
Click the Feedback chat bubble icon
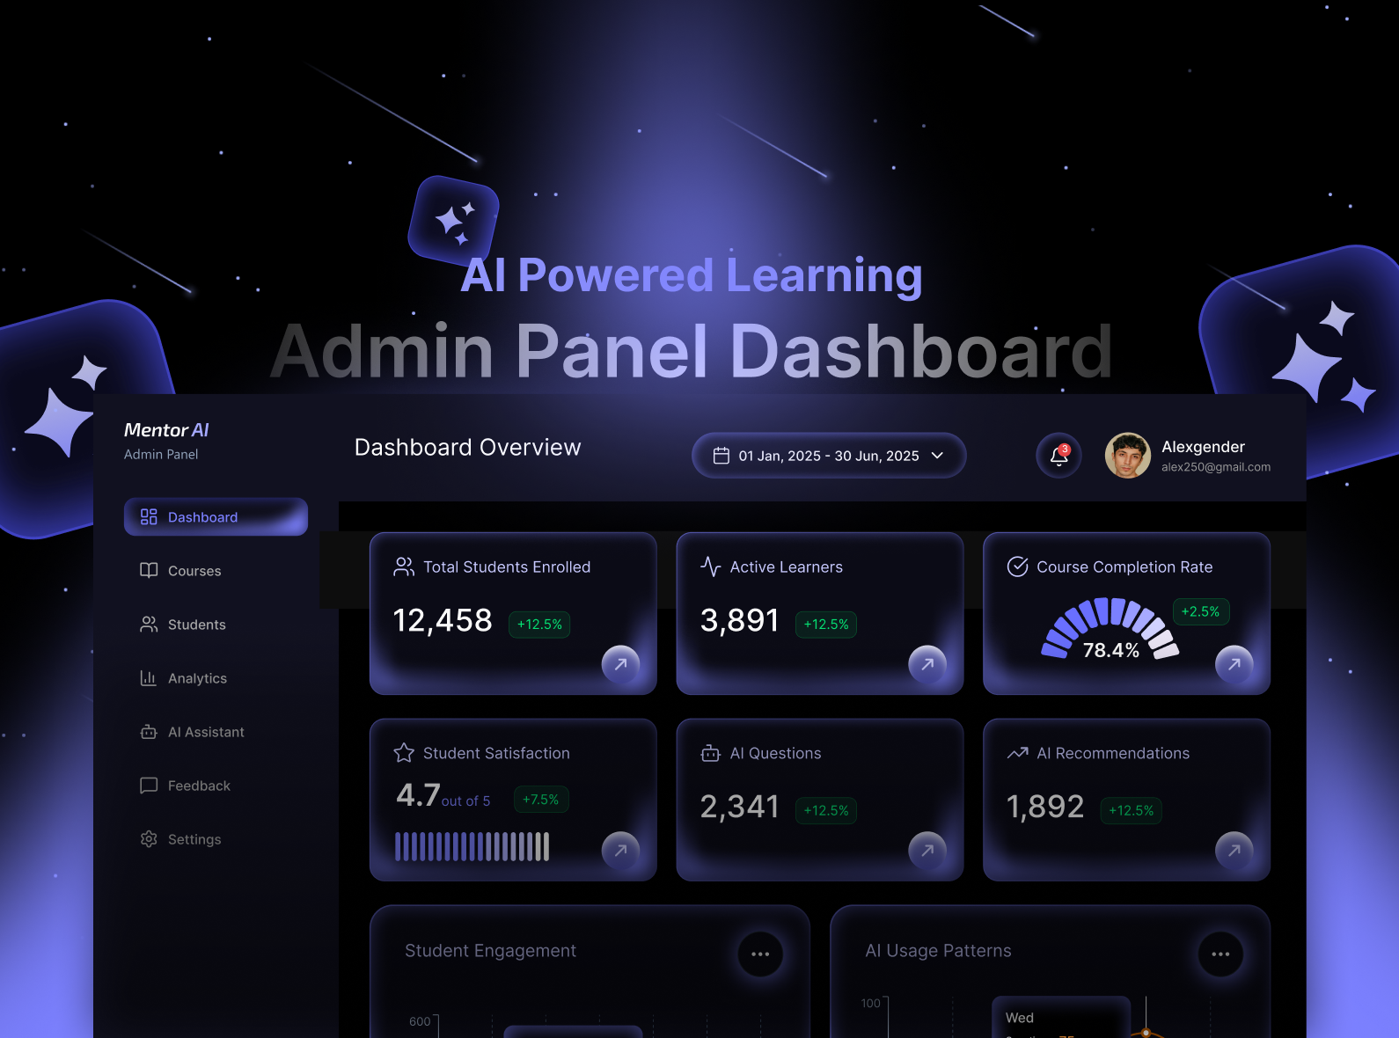149,786
